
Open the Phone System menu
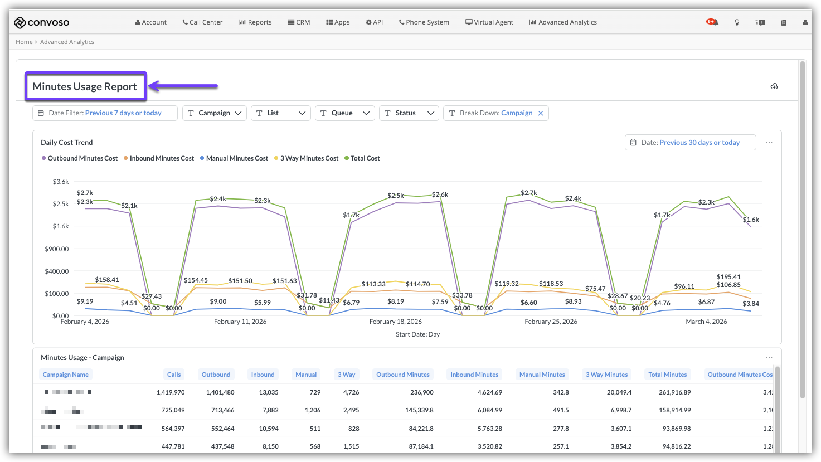pyautogui.click(x=424, y=22)
